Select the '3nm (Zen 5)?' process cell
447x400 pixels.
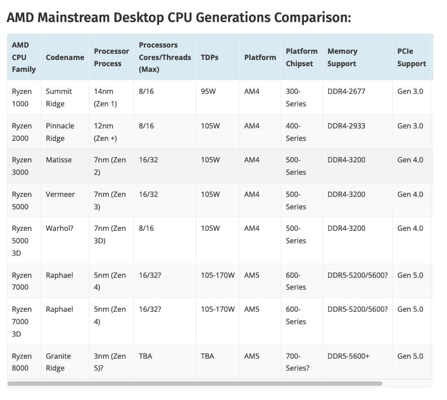111,362
